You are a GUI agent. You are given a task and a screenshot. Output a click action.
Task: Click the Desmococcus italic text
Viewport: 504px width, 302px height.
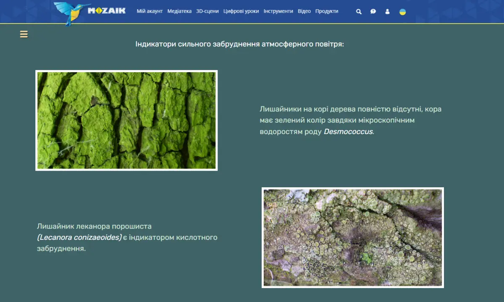point(348,131)
